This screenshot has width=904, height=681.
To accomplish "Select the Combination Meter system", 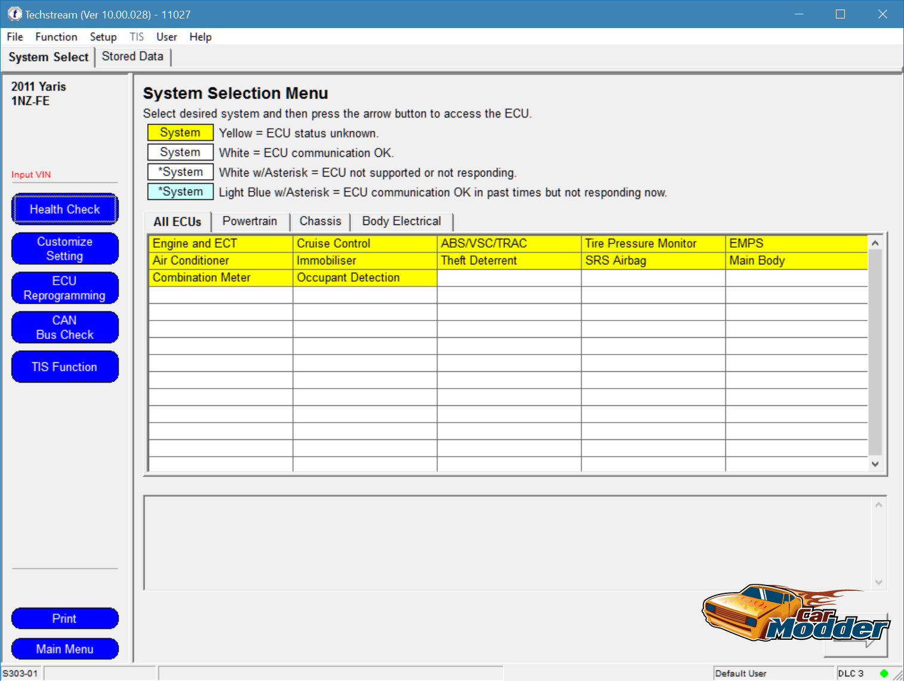I will pos(220,278).
